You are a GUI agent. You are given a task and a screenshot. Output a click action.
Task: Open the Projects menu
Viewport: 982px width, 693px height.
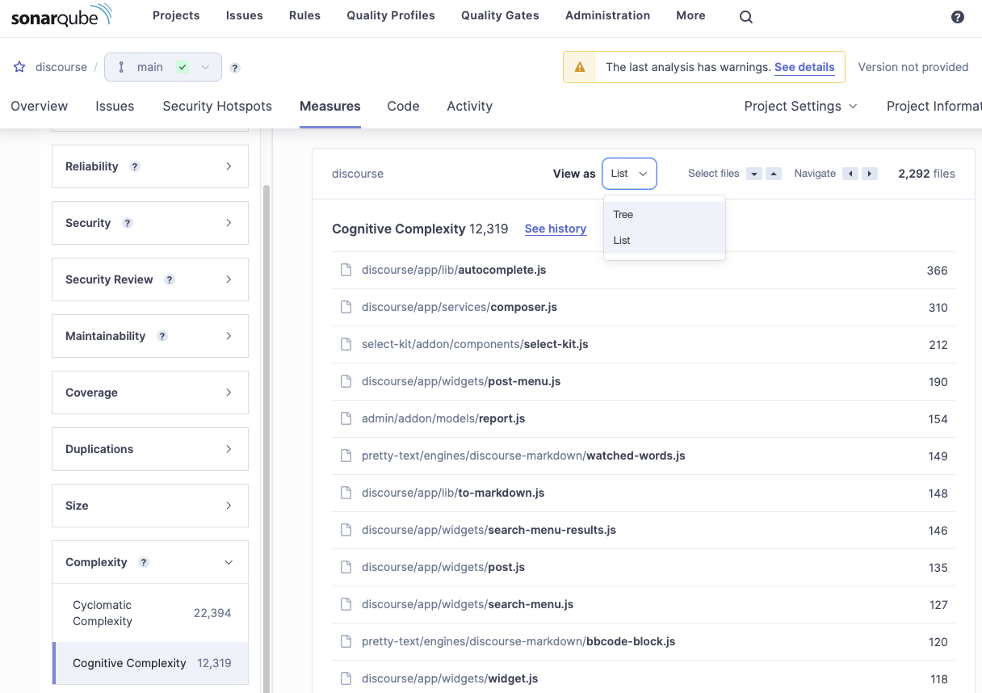(176, 15)
